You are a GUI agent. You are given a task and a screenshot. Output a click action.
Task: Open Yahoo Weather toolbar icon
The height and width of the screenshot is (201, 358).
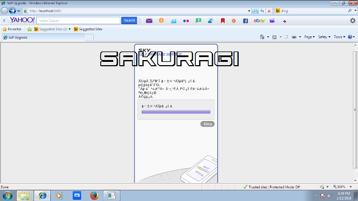210,20
